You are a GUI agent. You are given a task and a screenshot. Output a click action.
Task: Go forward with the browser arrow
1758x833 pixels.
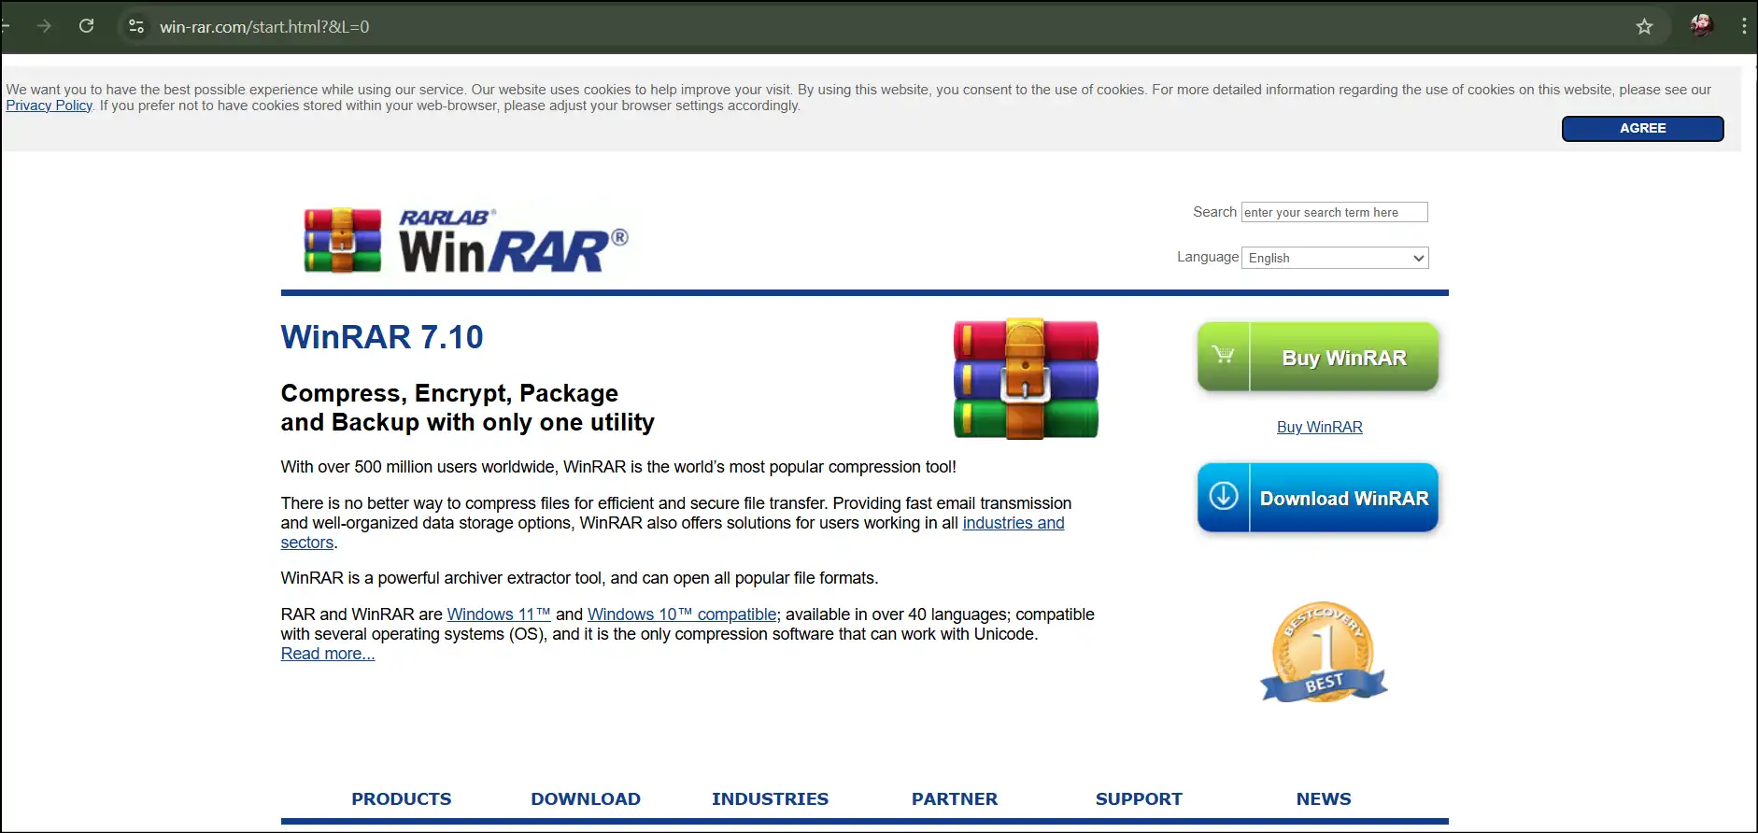(44, 26)
